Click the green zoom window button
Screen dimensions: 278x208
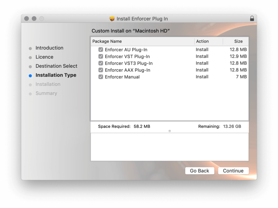[x=42, y=18]
